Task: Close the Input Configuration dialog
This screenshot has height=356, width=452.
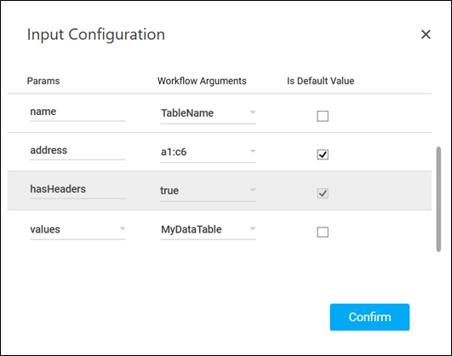Action: pyautogui.click(x=426, y=34)
